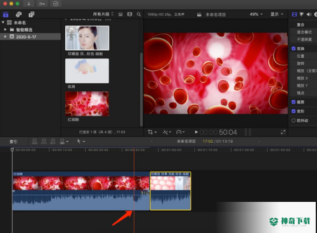
Task: Click the project clapper icon beside 未命名项目
Action: pos(199,15)
